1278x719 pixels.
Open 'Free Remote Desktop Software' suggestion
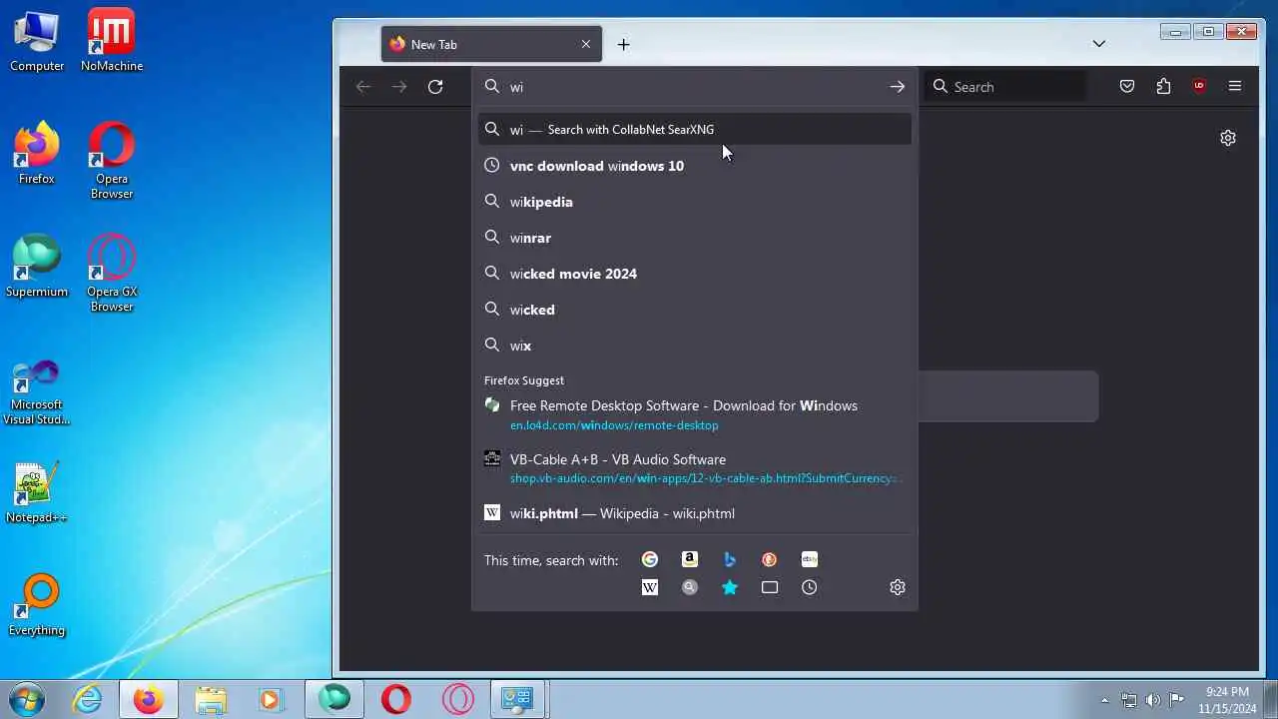[x=695, y=414]
